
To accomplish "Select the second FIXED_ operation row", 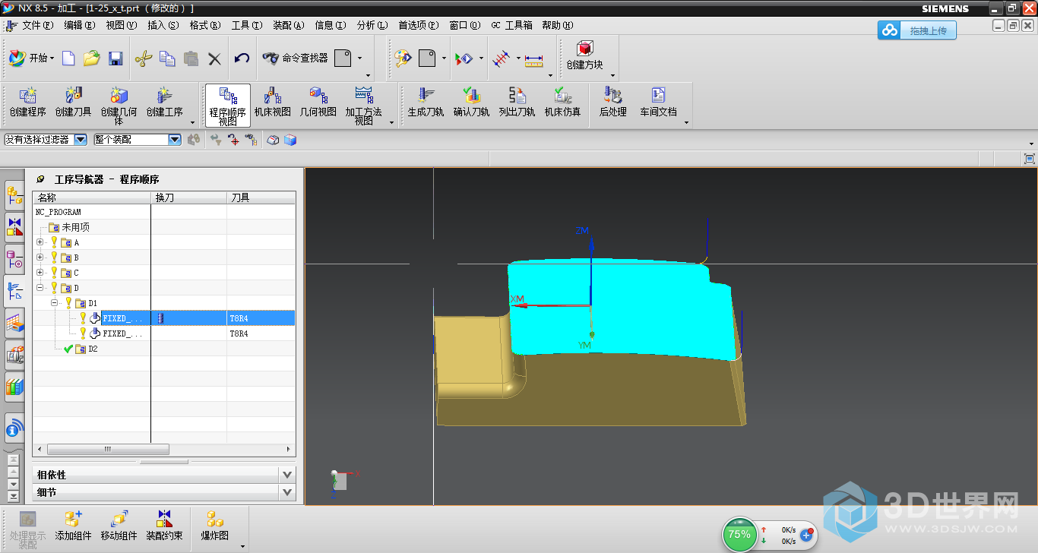I will click(x=164, y=333).
